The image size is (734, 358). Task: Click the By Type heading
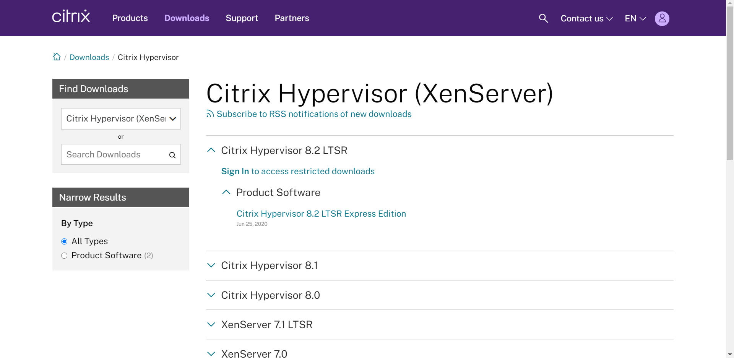pos(77,223)
